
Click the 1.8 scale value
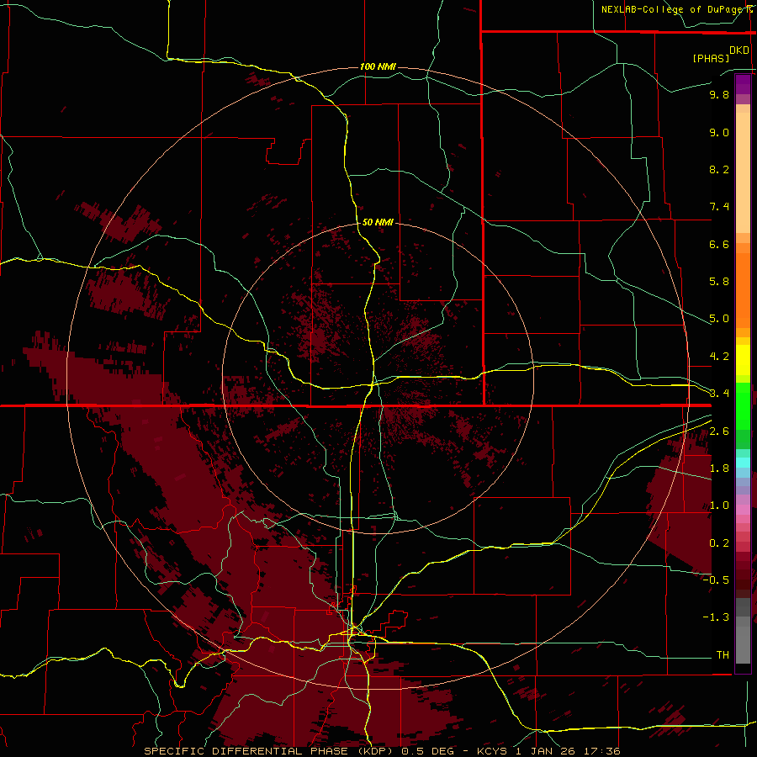(x=719, y=468)
